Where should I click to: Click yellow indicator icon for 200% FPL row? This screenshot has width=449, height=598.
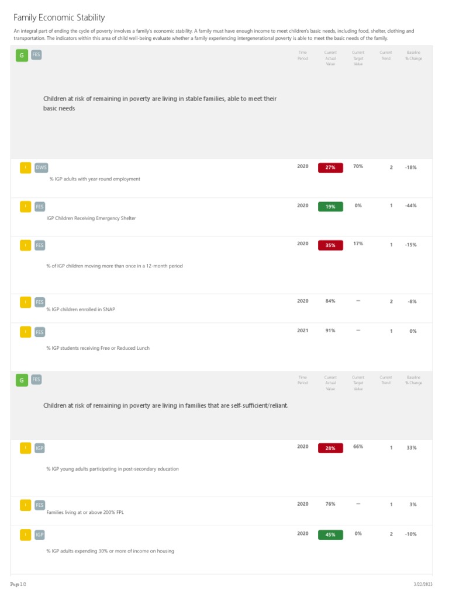[26, 505]
